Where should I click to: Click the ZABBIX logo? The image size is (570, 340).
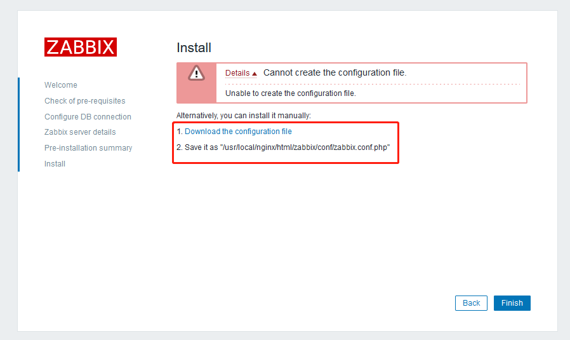click(81, 47)
